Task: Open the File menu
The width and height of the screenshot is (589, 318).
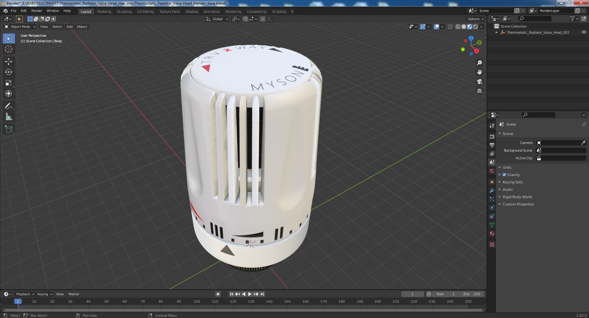Action: [14, 11]
